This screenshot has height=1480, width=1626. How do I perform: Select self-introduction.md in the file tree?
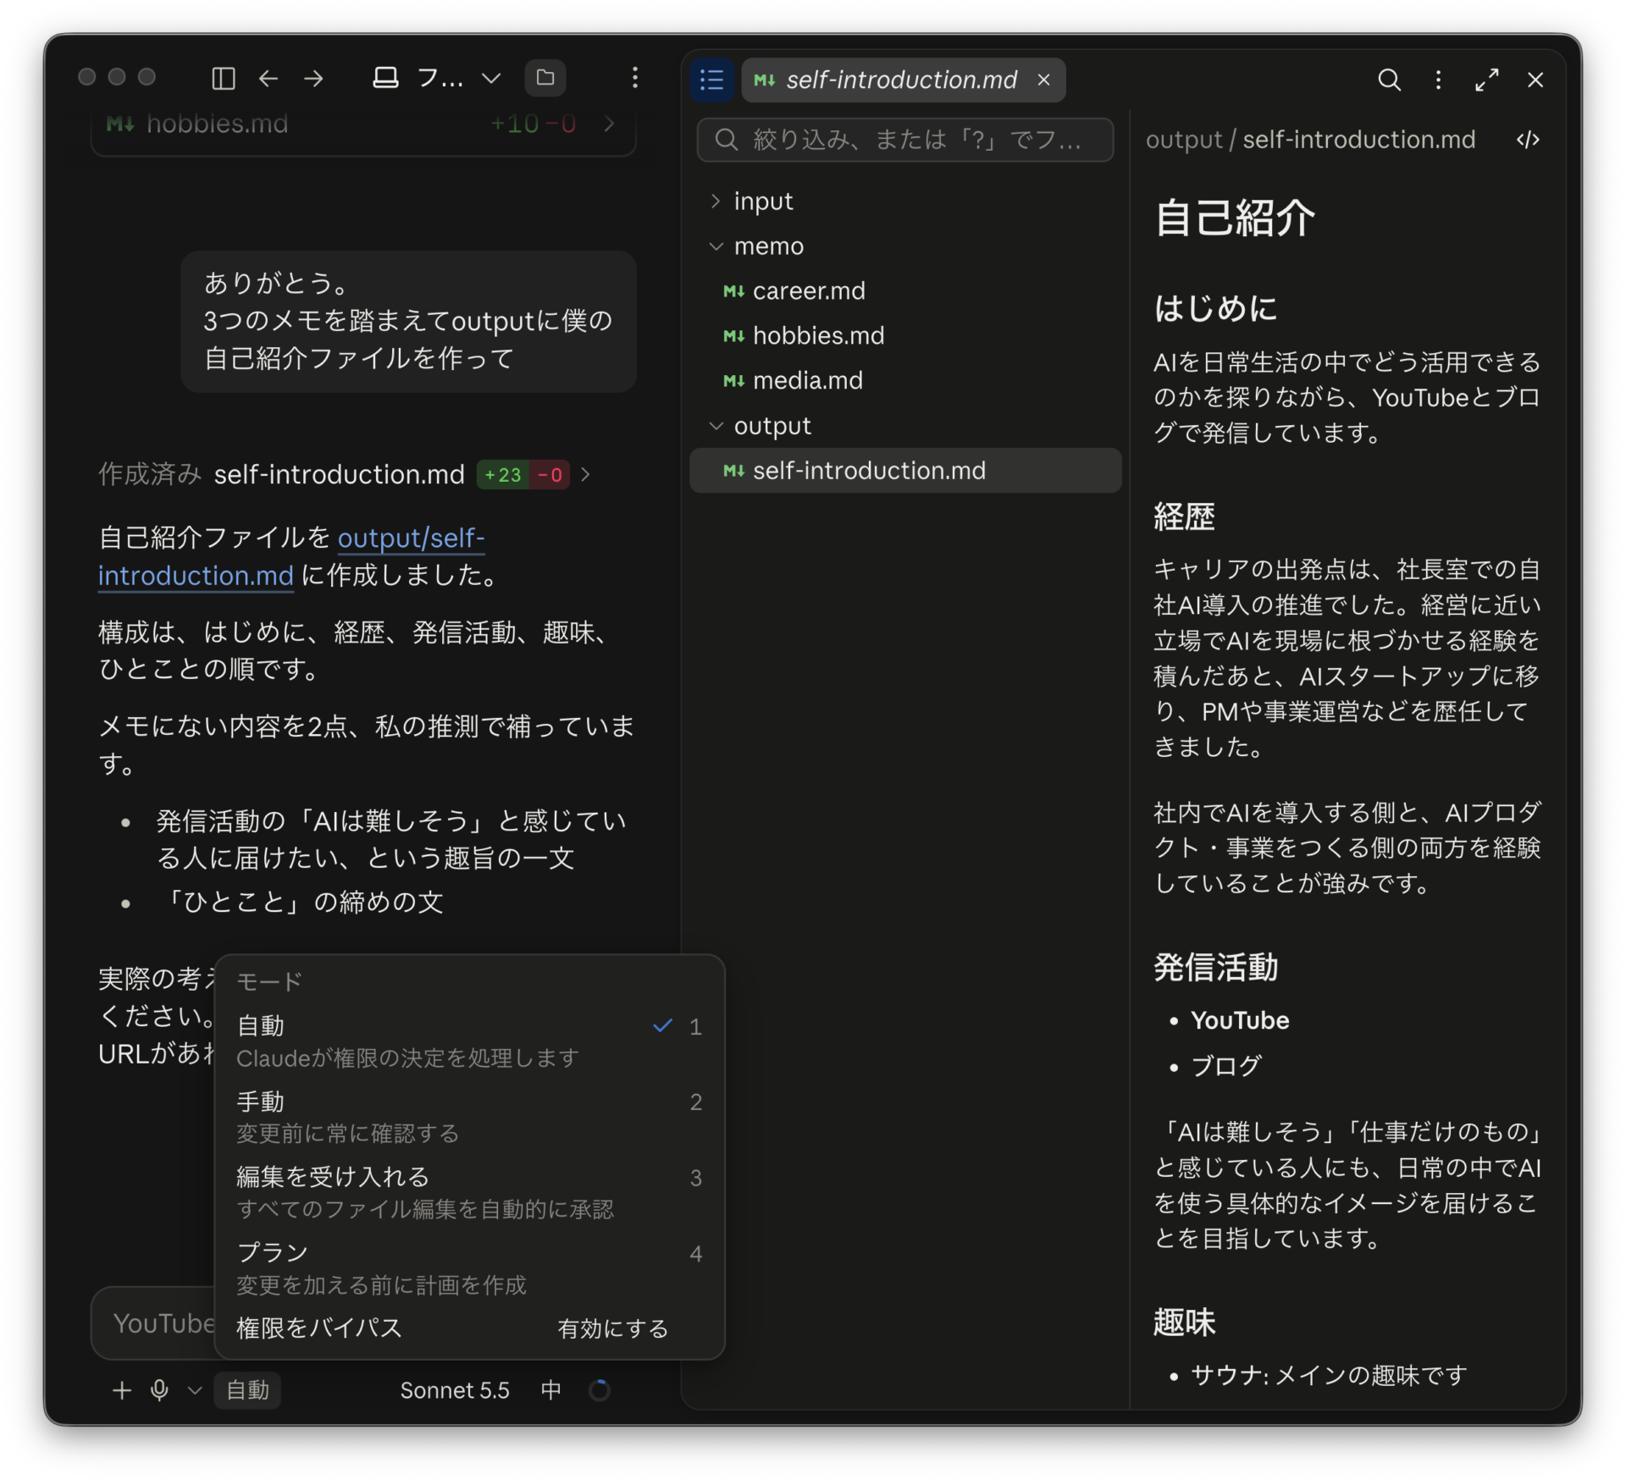tap(905, 470)
